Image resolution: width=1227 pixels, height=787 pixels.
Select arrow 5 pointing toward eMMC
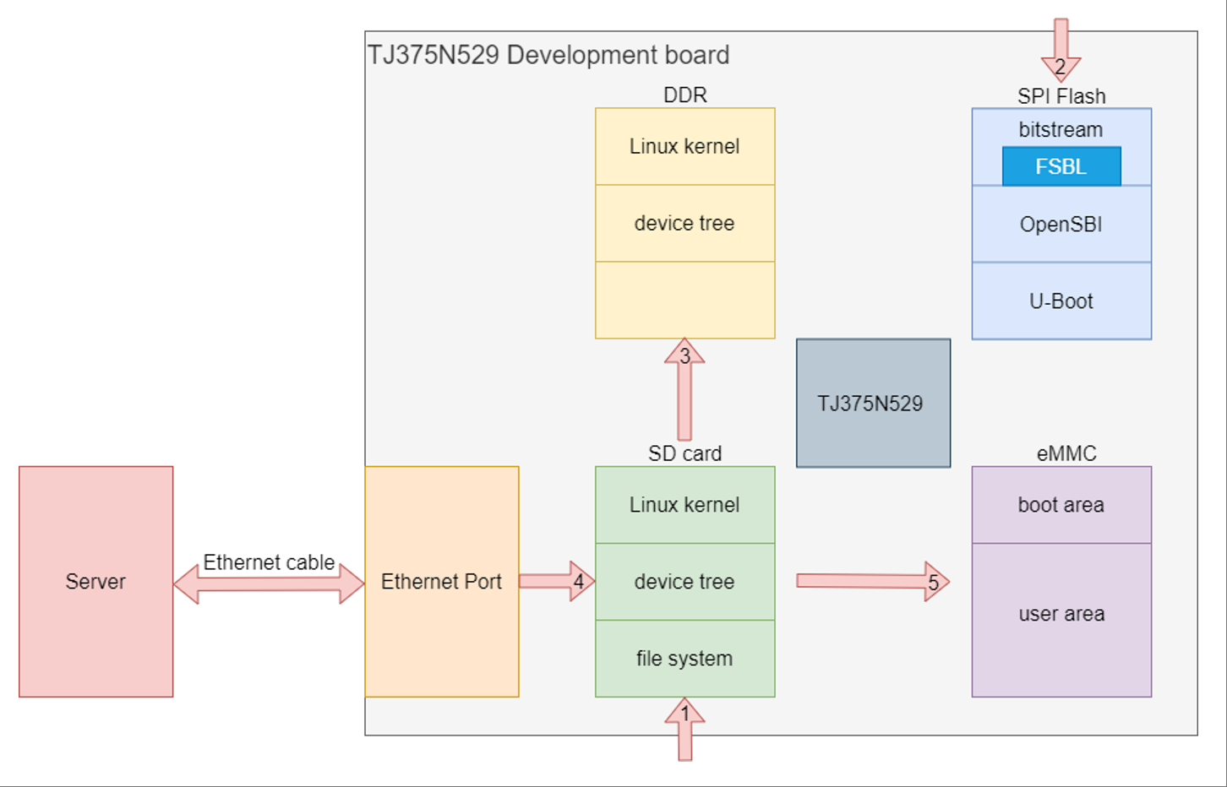(x=872, y=581)
